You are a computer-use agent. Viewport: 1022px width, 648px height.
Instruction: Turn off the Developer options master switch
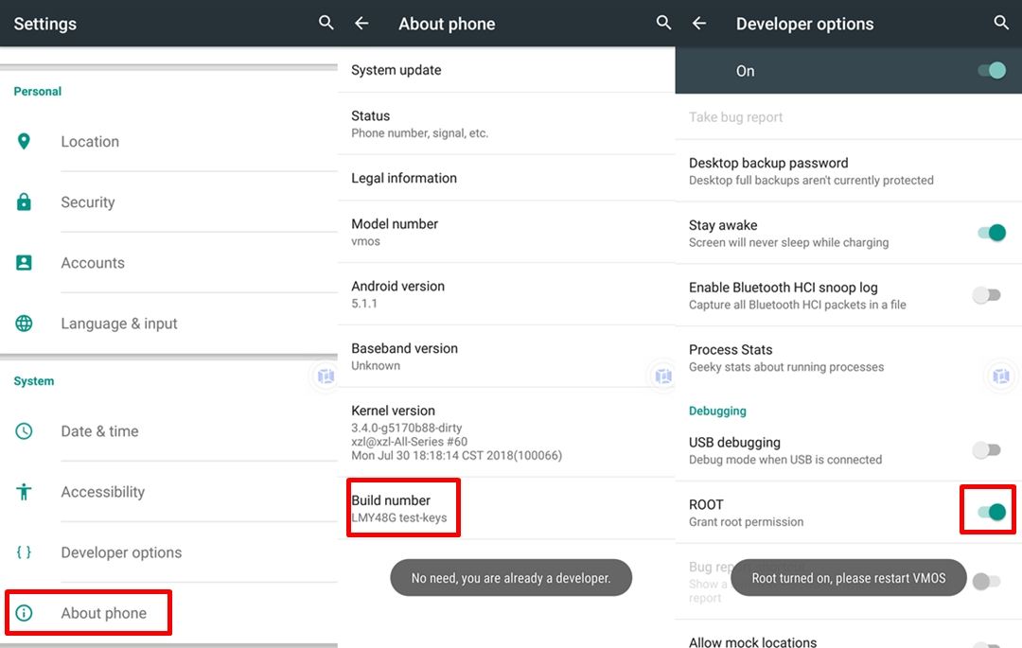pos(992,70)
